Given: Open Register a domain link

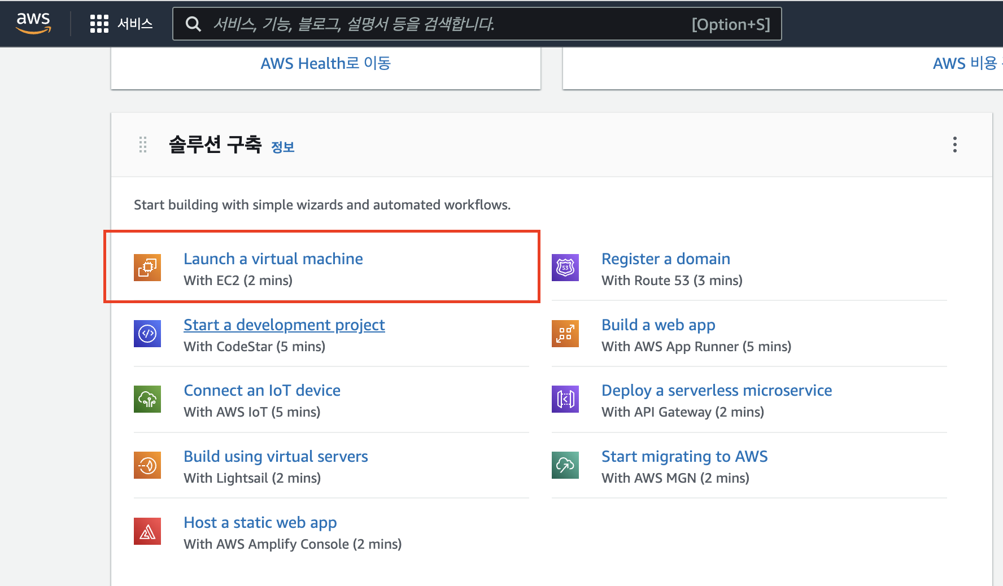Looking at the screenshot, I should tap(666, 259).
